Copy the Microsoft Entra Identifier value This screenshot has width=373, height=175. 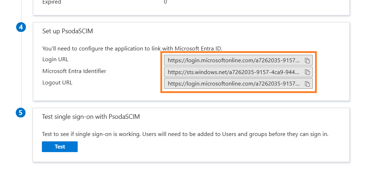[307, 72]
